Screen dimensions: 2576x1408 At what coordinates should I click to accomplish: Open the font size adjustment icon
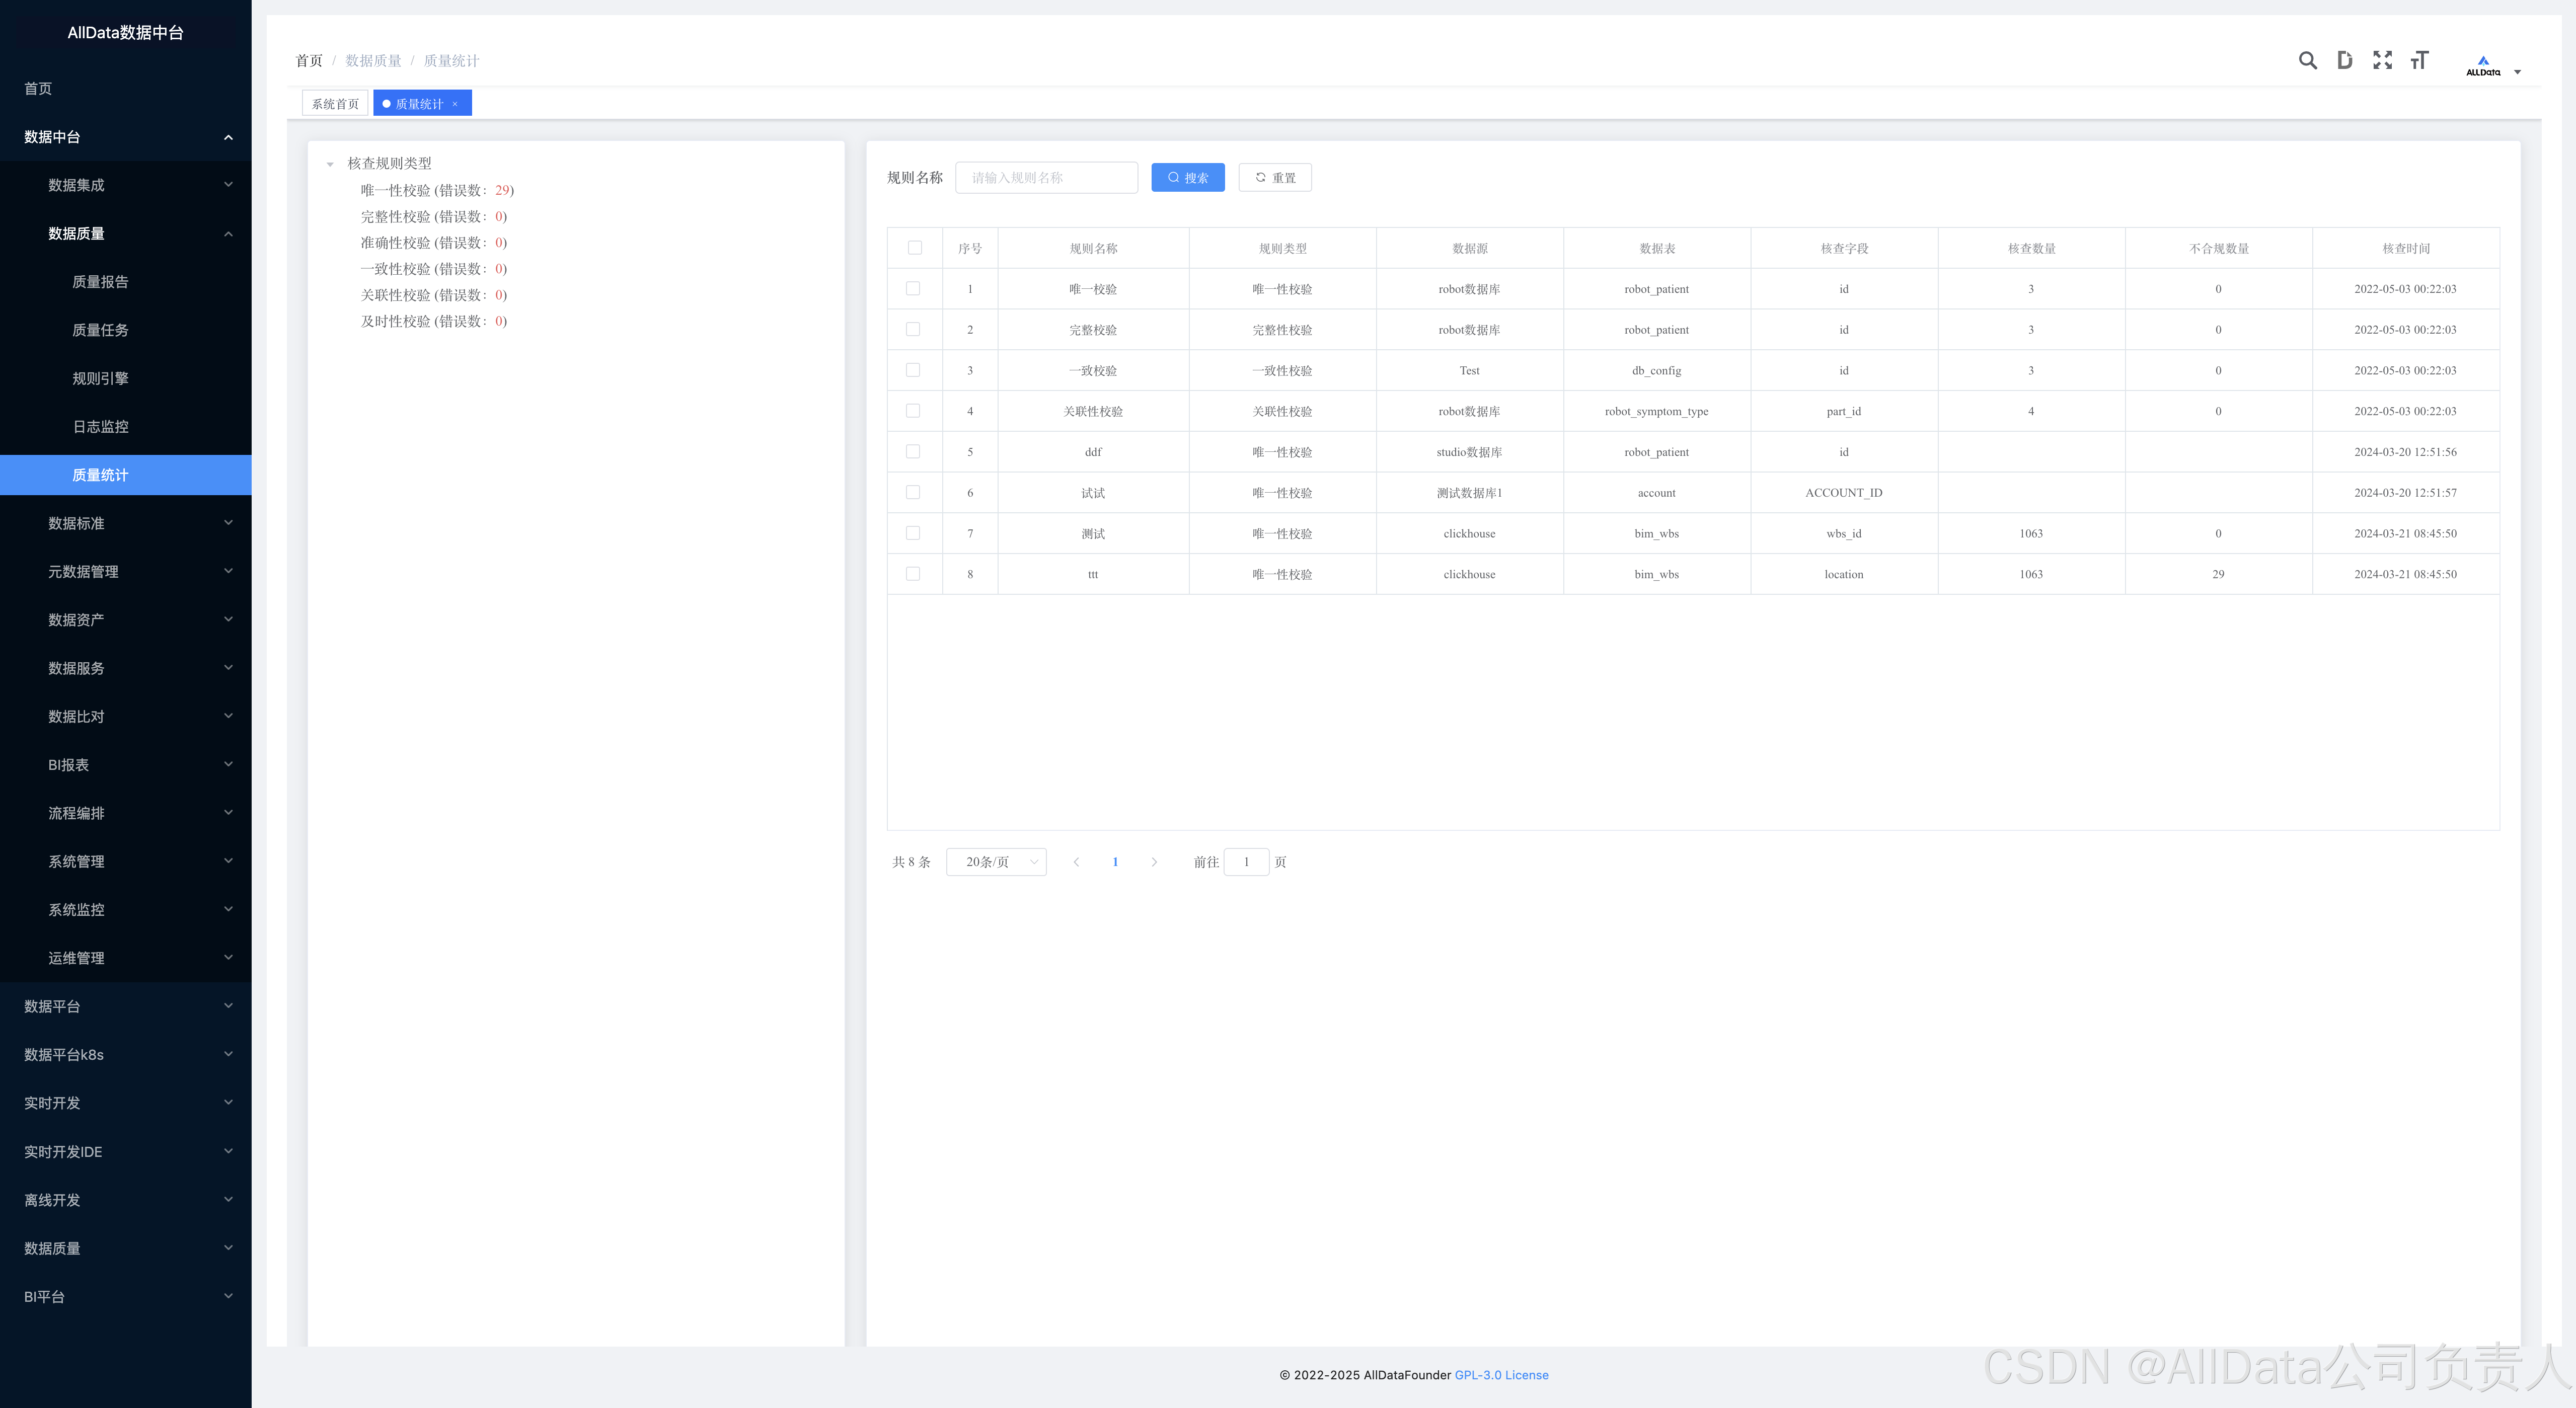point(2419,60)
